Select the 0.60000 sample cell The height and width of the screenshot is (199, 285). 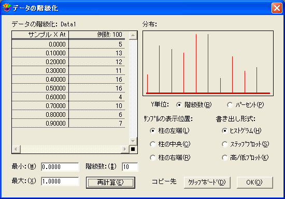point(40,97)
